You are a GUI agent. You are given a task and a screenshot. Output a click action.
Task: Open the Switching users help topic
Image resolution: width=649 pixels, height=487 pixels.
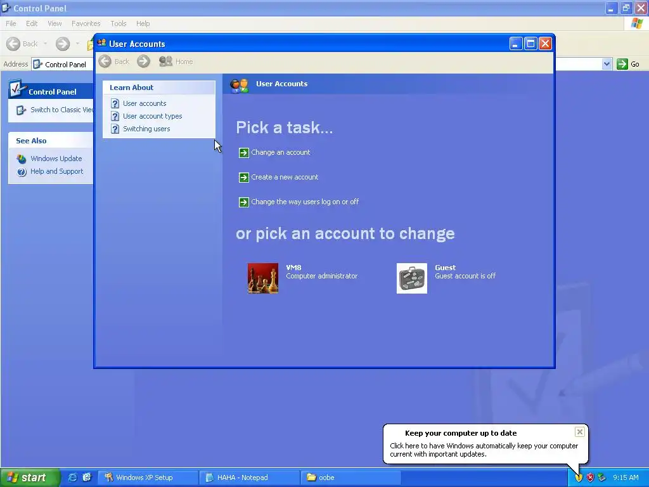click(146, 129)
